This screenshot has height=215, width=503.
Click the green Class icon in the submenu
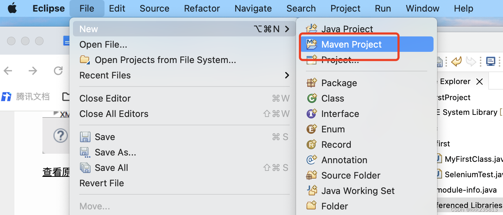[311, 98]
